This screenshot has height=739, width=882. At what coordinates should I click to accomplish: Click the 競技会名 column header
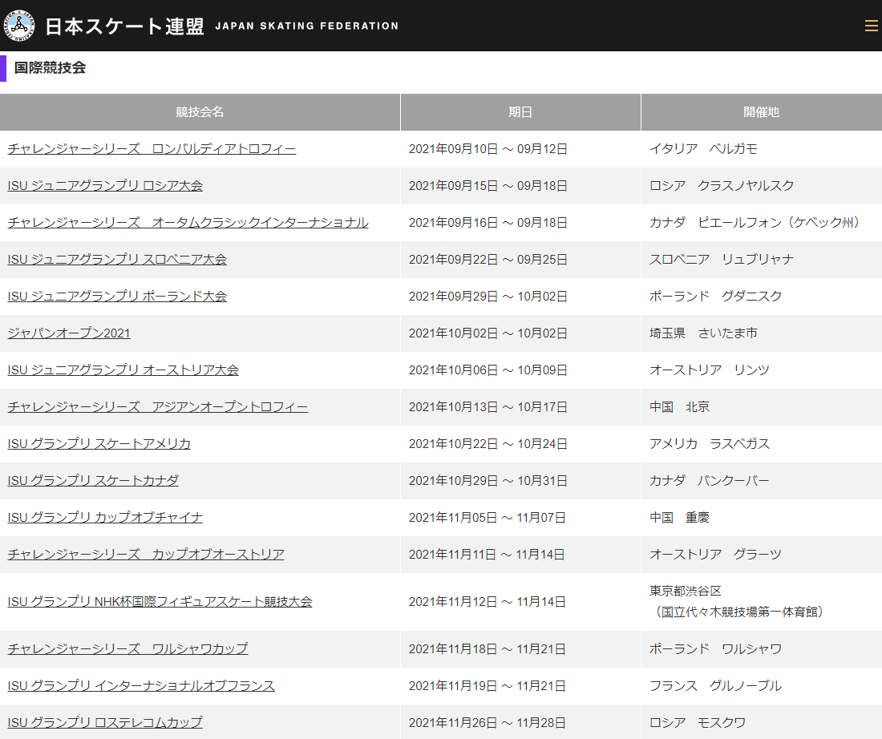[x=200, y=112]
